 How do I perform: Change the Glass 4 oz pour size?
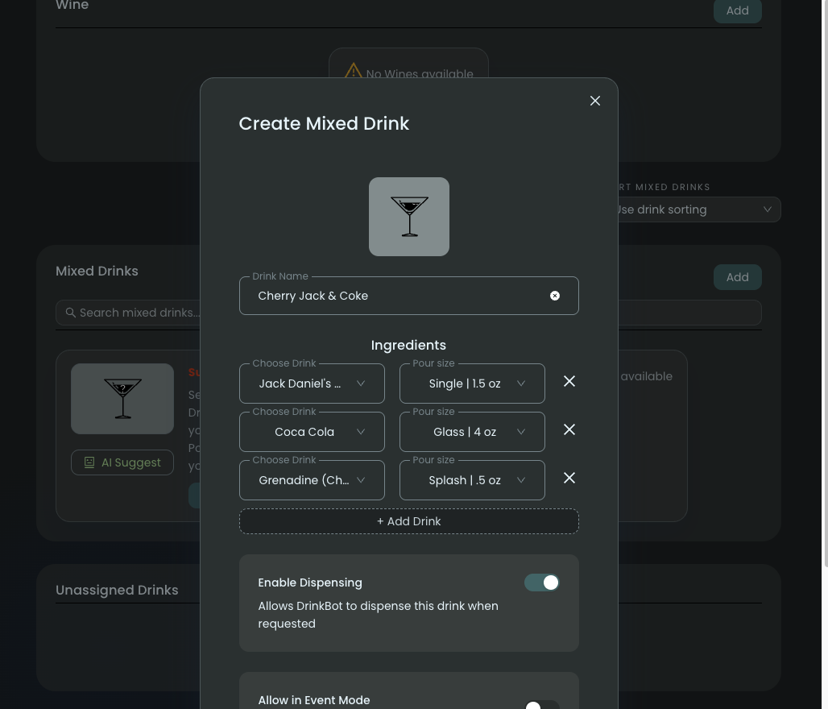click(x=472, y=432)
